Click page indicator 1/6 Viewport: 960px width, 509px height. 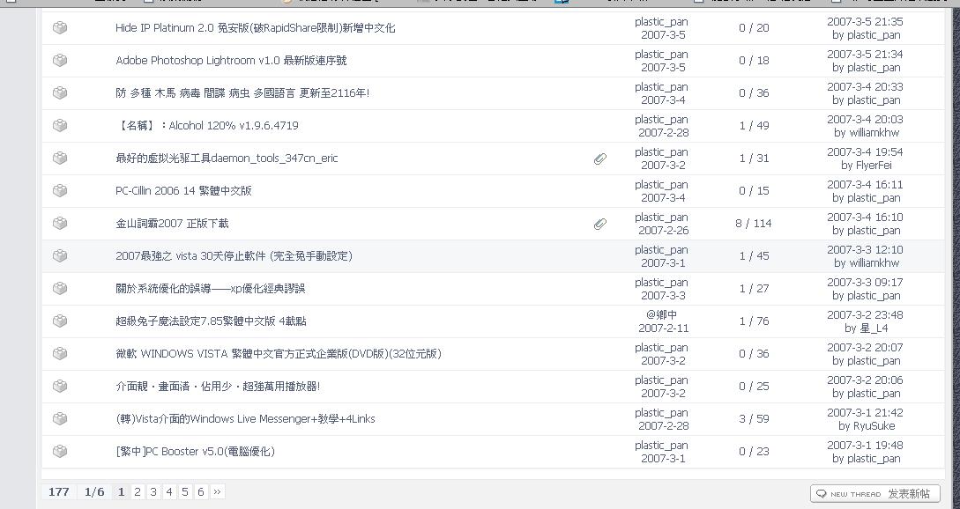(x=94, y=492)
